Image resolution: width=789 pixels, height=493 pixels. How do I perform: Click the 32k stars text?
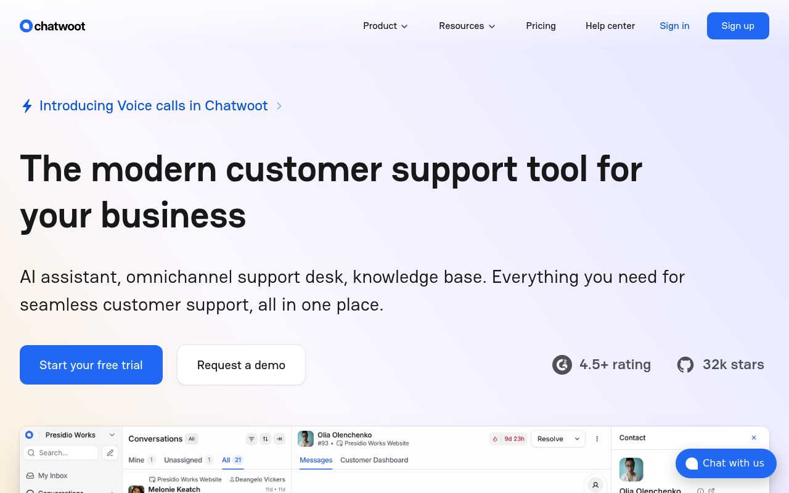734,365
